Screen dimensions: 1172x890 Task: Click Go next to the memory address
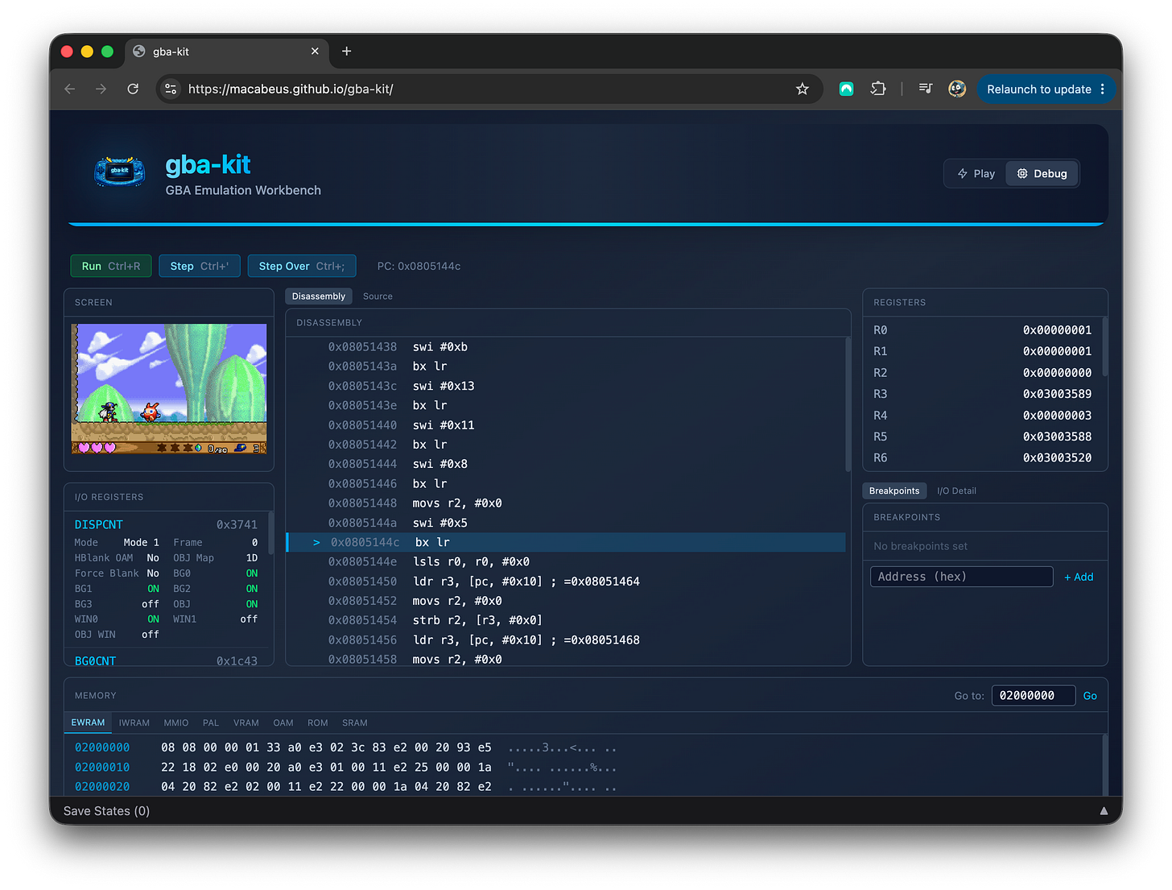pos(1090,696)
